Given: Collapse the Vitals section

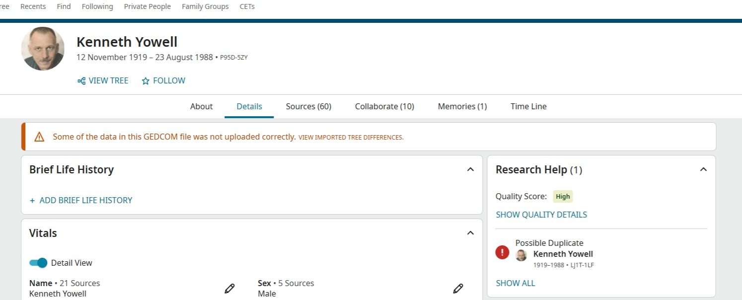Looking at the screenshot, I should click(x=470, y=233).
